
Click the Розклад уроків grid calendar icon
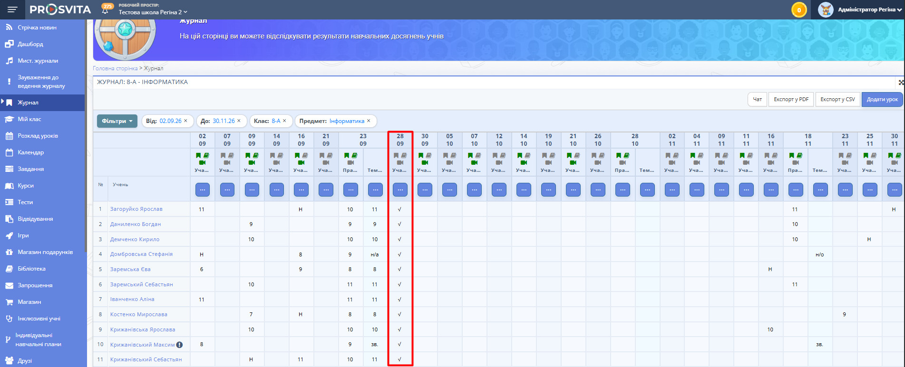tap(9, 136)
